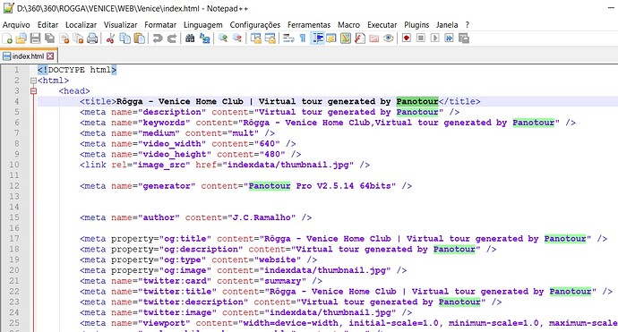This screenshot has width=618, height=332.
Task: Save the current recorded macro icon
Action: pos(464,38)
